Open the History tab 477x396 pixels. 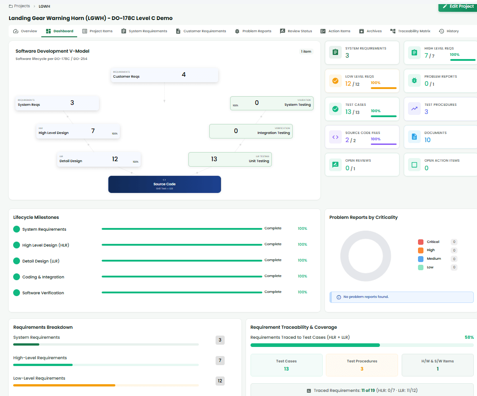(449, 31)
